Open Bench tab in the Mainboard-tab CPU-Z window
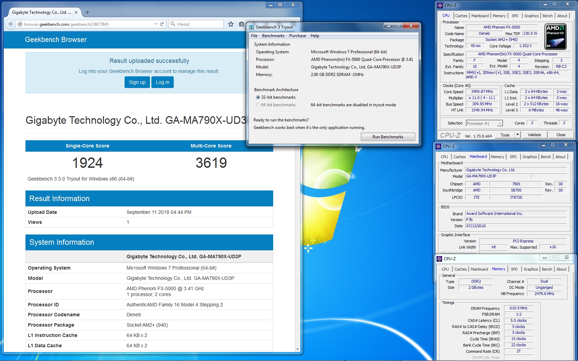578x361 pixels. tap(546, 157)
